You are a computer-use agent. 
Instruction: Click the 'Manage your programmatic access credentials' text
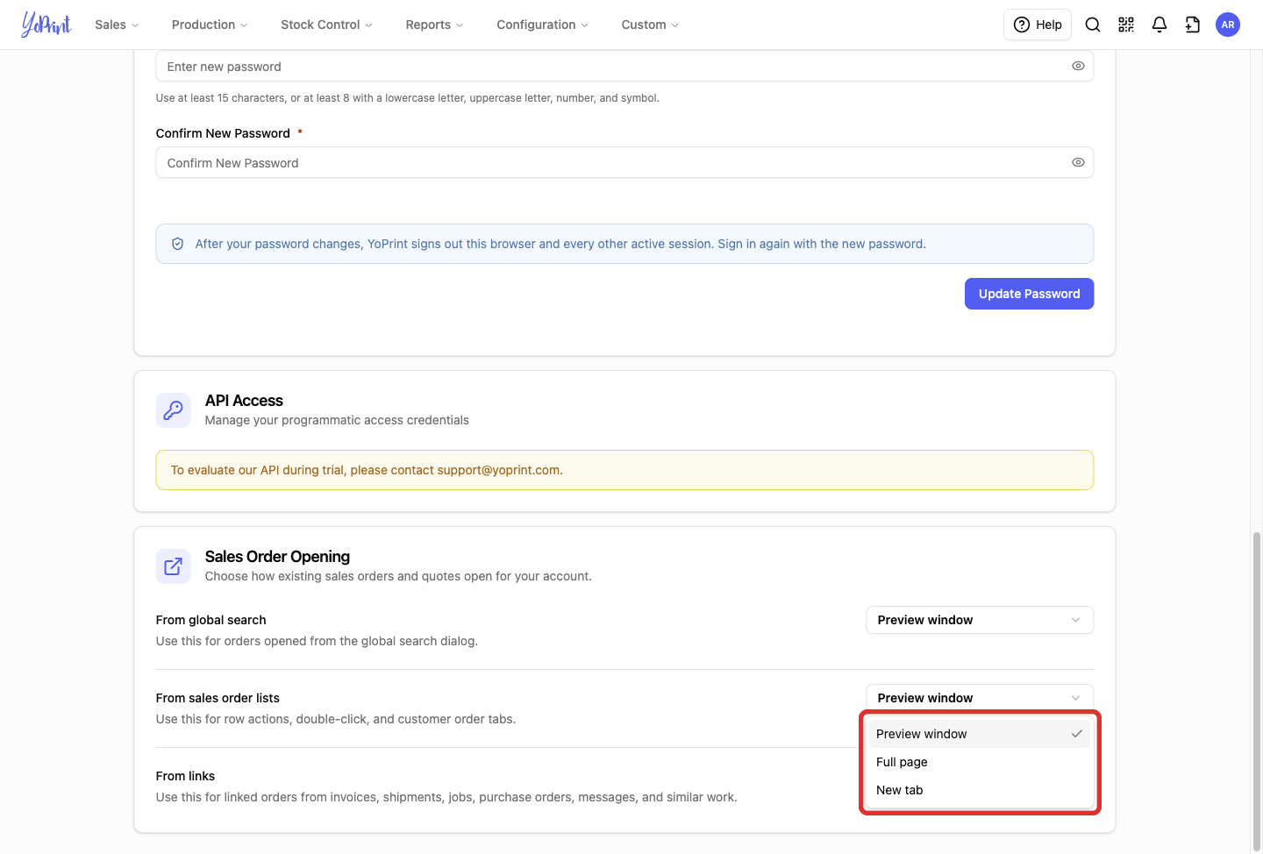[337, 420]
